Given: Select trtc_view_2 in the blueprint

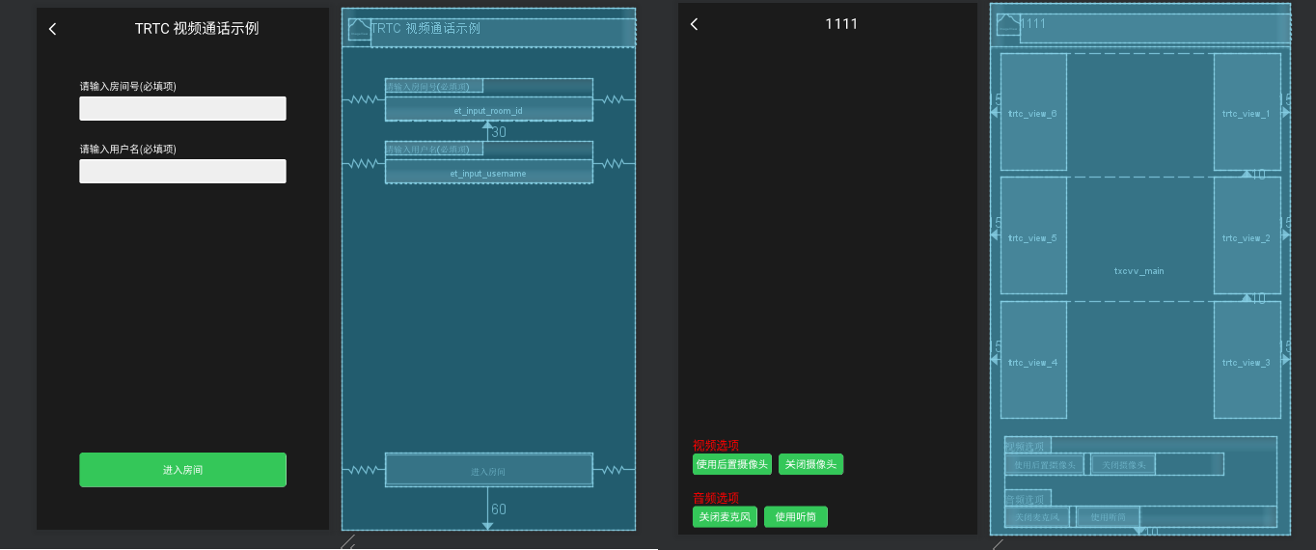Looking at the screenshot, I should [1247, 235].
